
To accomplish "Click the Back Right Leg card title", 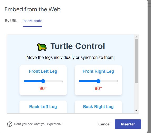I will pyautogui.click(x=98, y=107).
